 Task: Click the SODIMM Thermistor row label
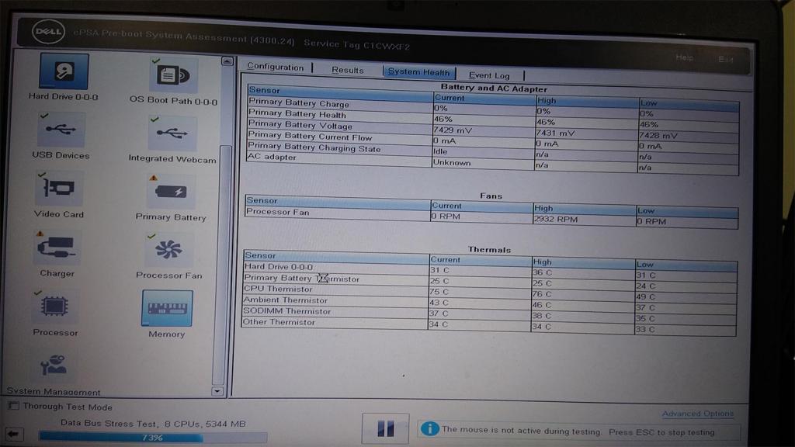[x=287, y=311]
